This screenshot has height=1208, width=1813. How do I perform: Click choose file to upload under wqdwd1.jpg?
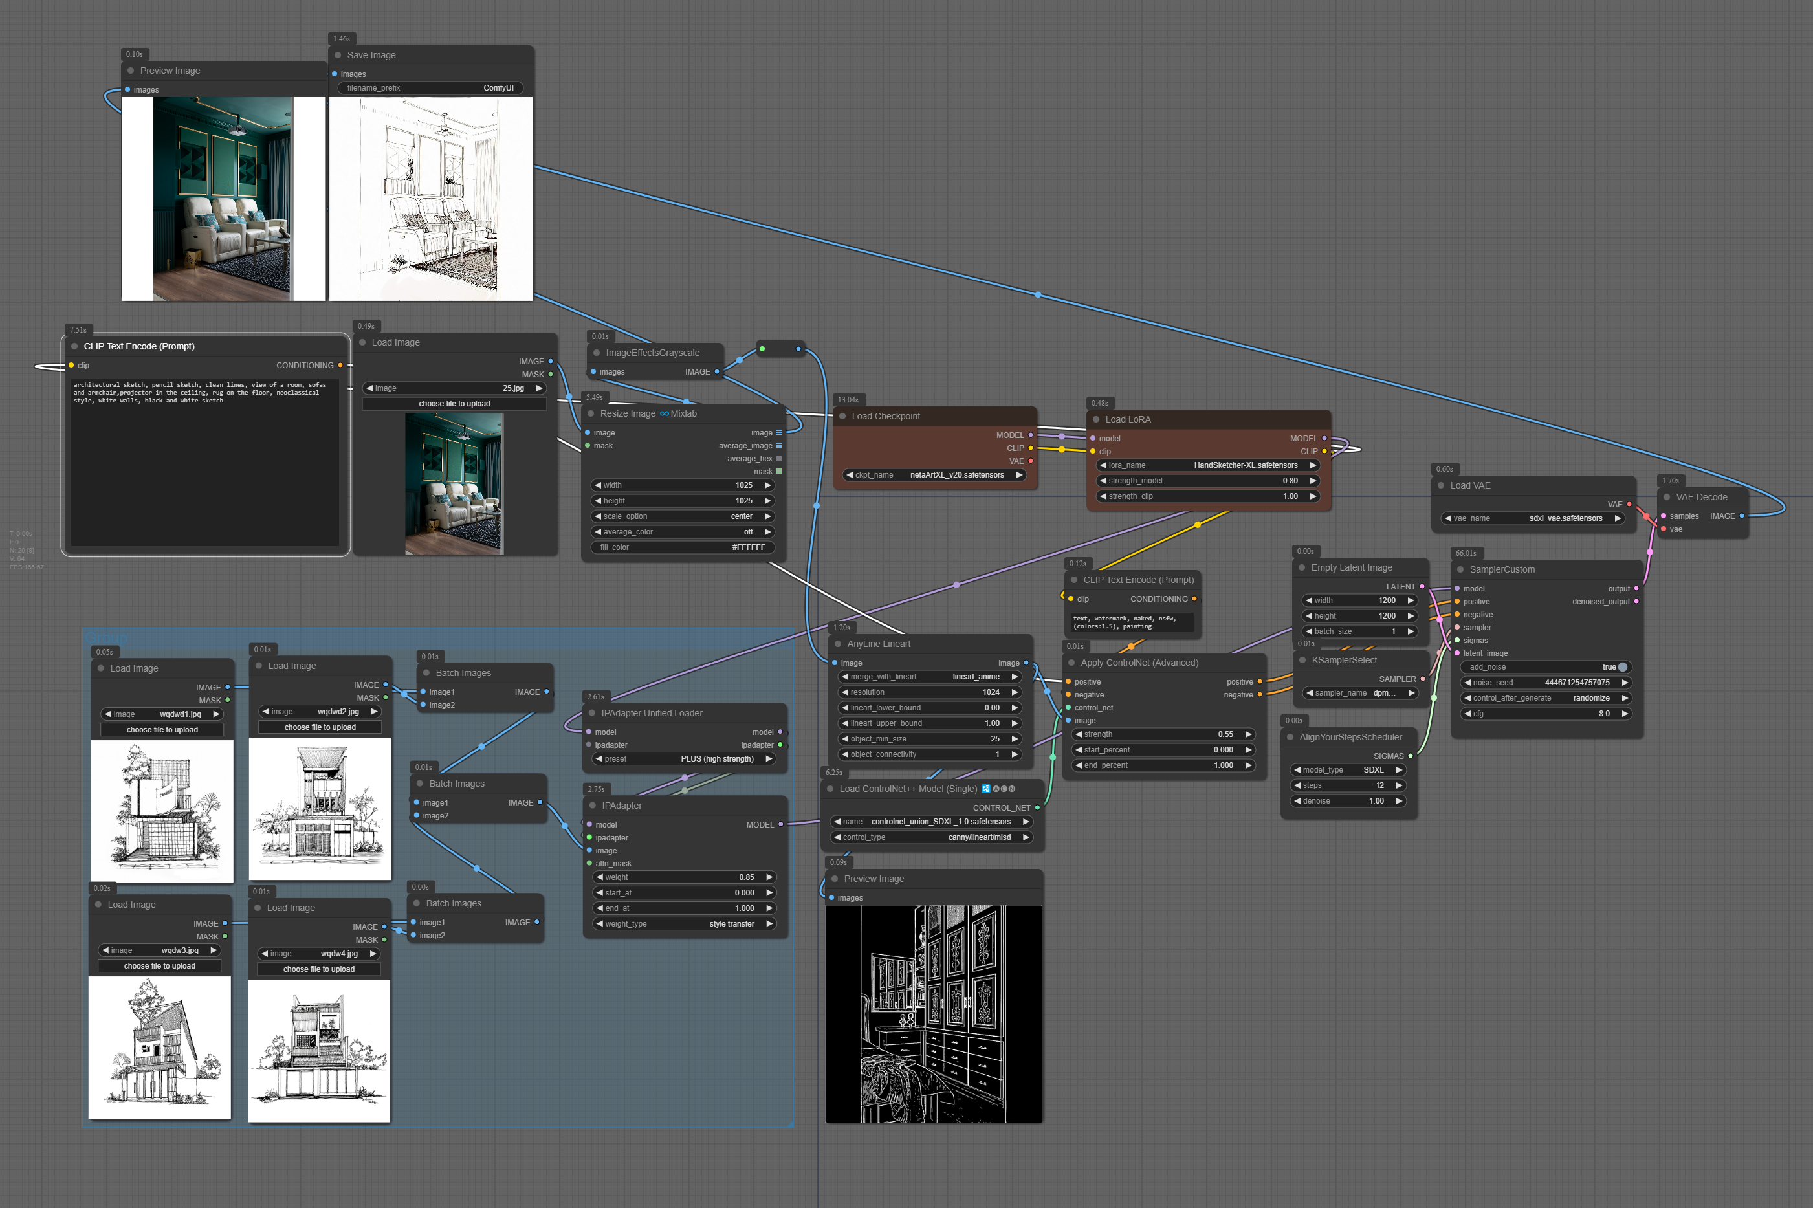point(162,730)
